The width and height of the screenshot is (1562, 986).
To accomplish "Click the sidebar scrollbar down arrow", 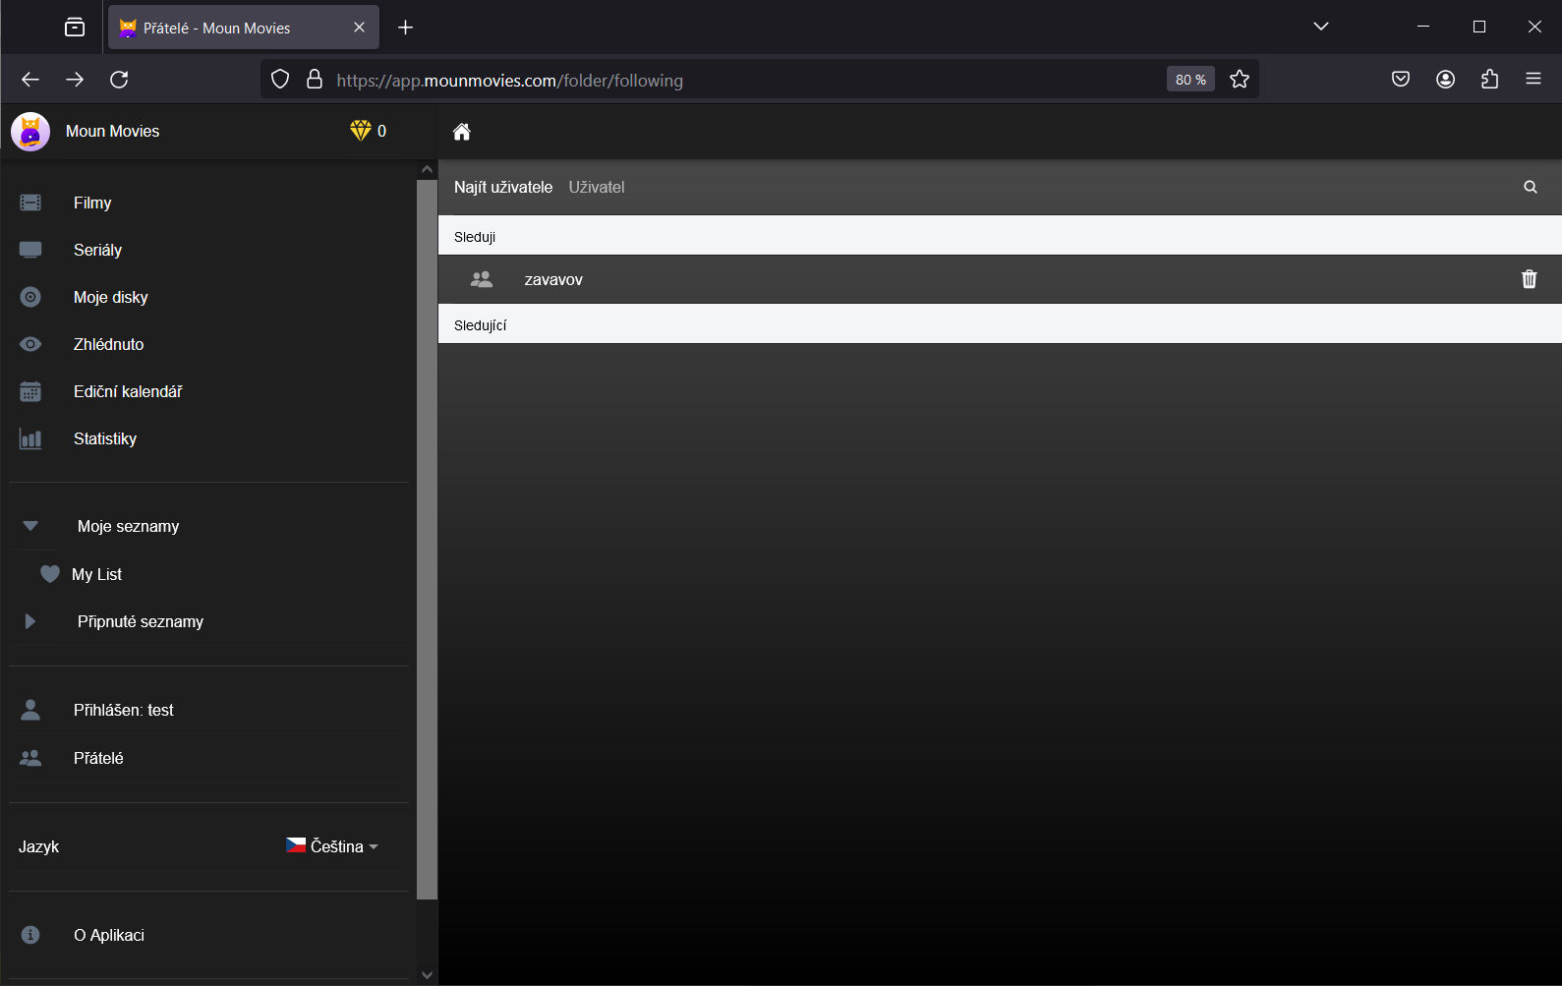I will point(427,975).
